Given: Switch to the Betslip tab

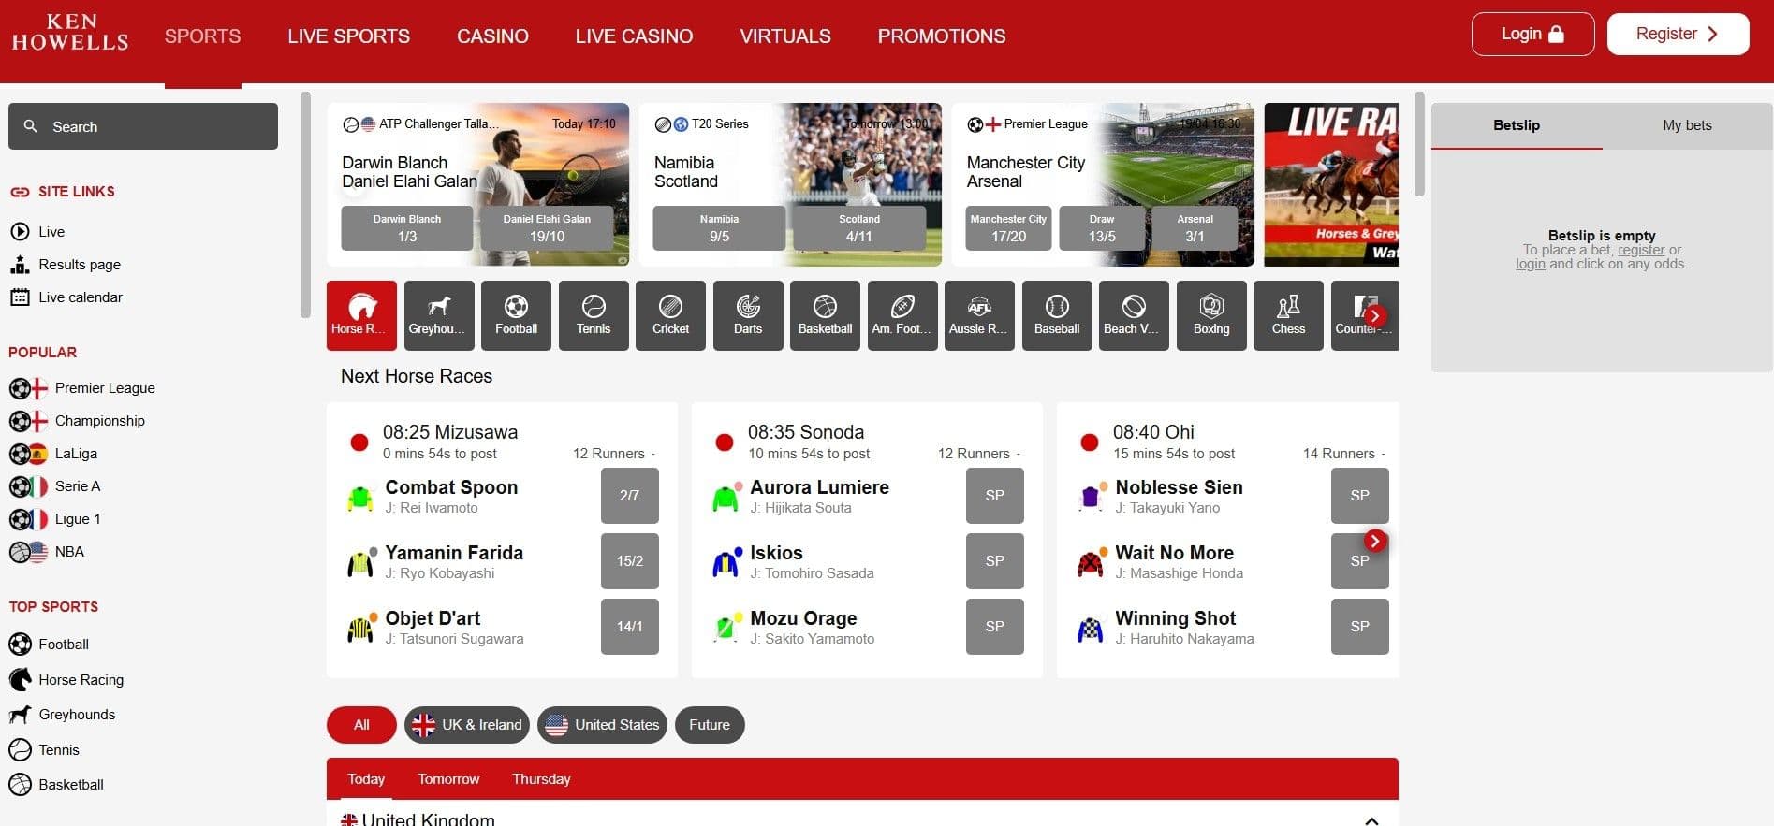Looking at the screenshot, I should click(1517, 125).
